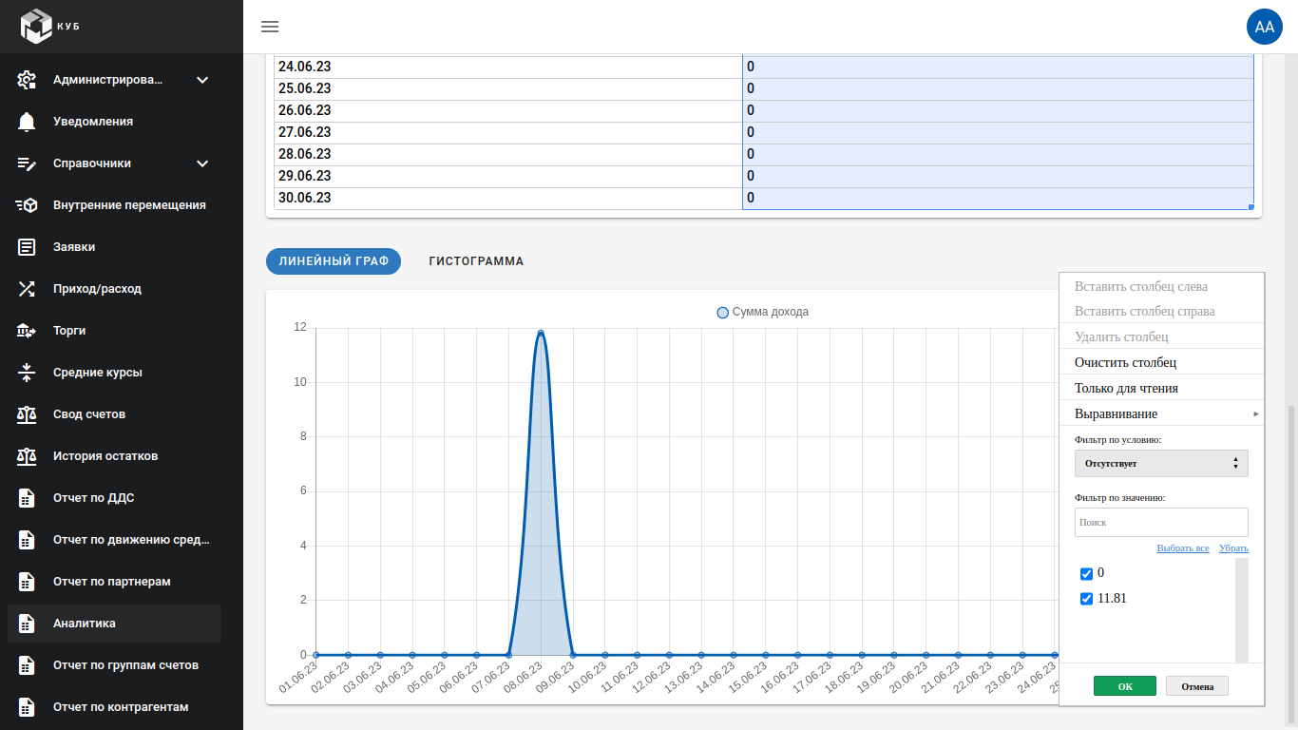Expand the Справочники chevron
This screenshot has width=1298, height=730.
[x=202, y=163]
